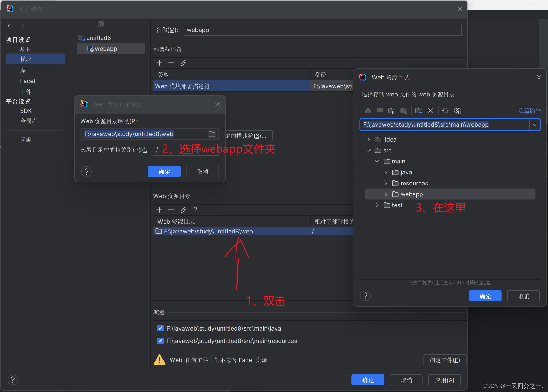
Task: Toggle src\main\resources source root checkbox
Action: click(160, 341)
